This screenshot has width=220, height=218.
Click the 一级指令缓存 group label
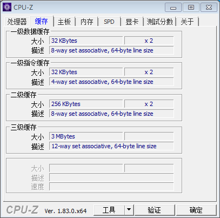point(30,63)
